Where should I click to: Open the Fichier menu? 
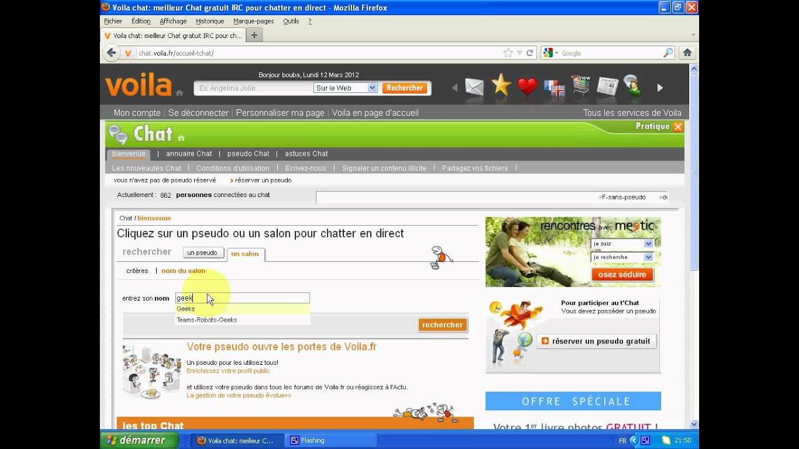[x=113, y=21]
